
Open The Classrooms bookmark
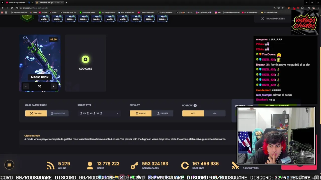click(127, 12)
